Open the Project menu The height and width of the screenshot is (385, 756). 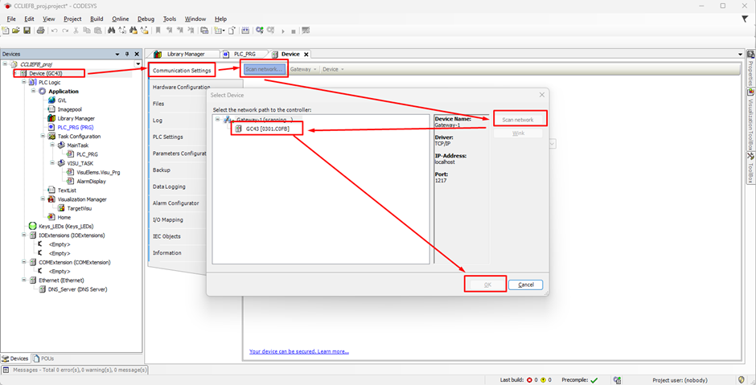click(72, 18)
